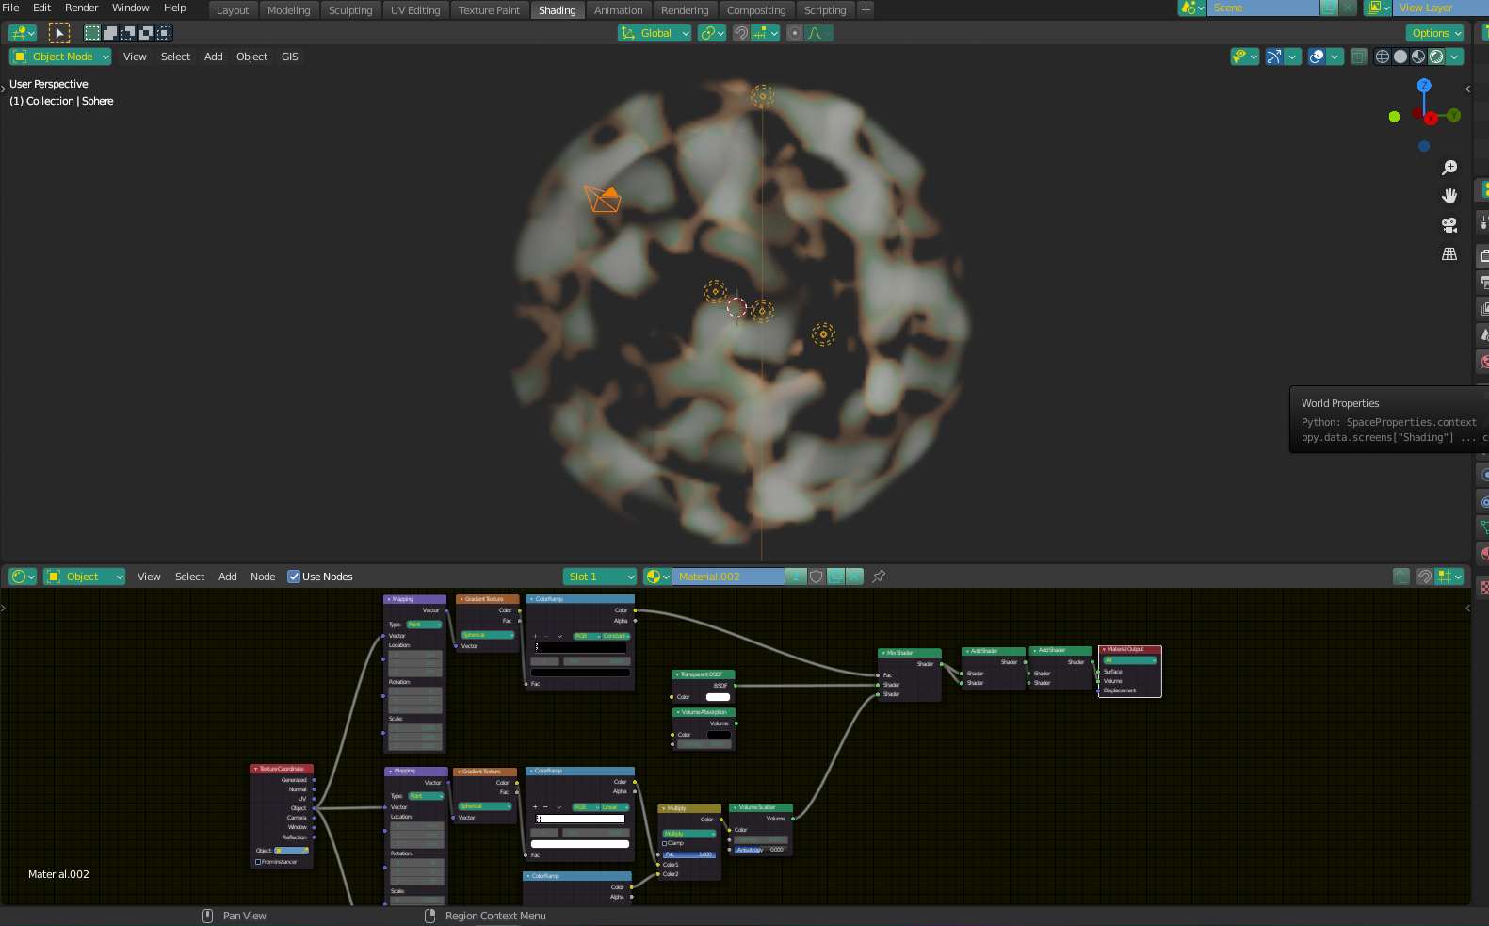Click the Volume Absorption black color swatch
The width and height of the screenshot is (1489, 926).
click(719, 735)
